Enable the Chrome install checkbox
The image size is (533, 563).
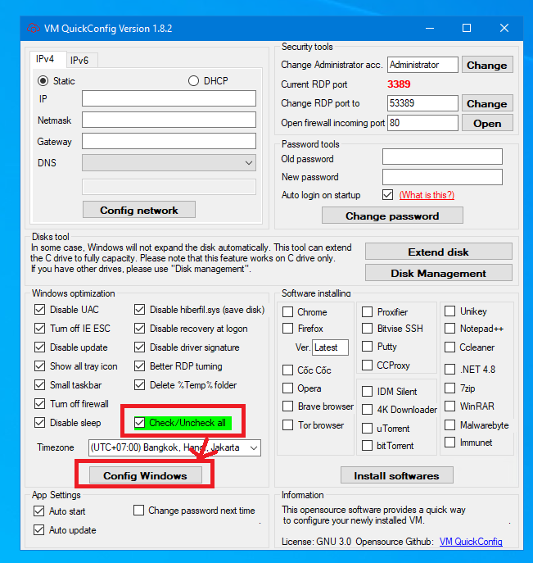click(x=287, y=312)
